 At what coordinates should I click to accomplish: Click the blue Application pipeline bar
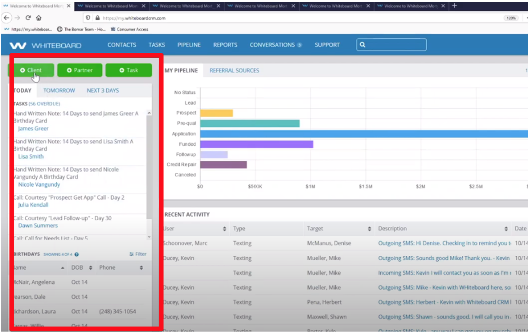point(364,134)
